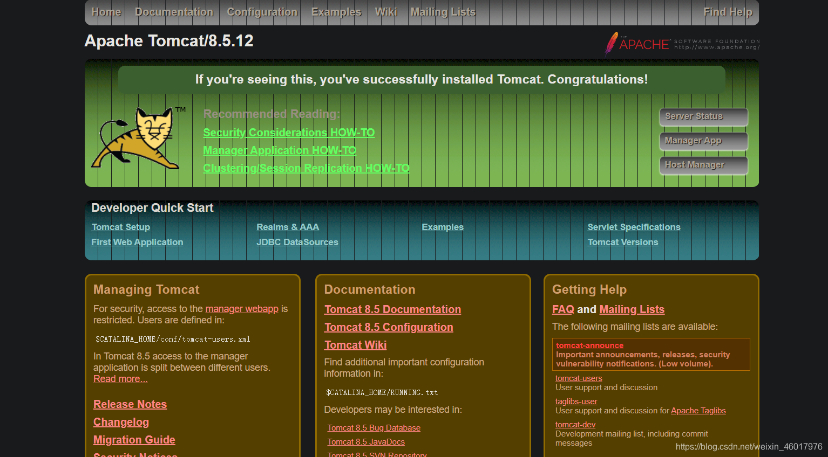This screenshot has height=457, width=828.
Task: Open Mailing Lists link in Getting Help
Action: (x=632, y=309)
